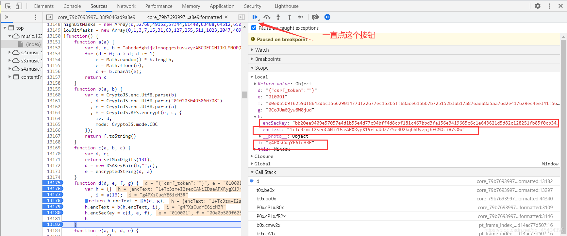Expand s4.music domain in navigator
This screenshot has height=236, width=567.
click(x=9, y=69)
